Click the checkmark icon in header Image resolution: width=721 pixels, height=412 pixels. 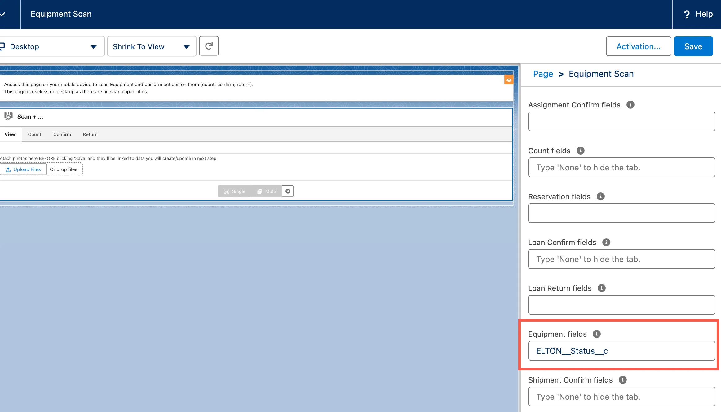(x=3, y=14)
